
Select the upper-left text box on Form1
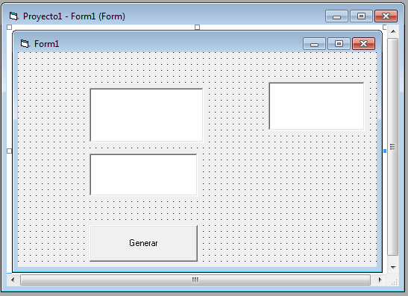[x=146, y=115]
